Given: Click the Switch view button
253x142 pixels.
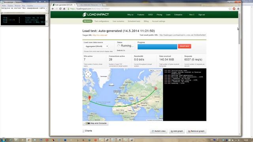Looking at the screenshot, I should point(159,131).
